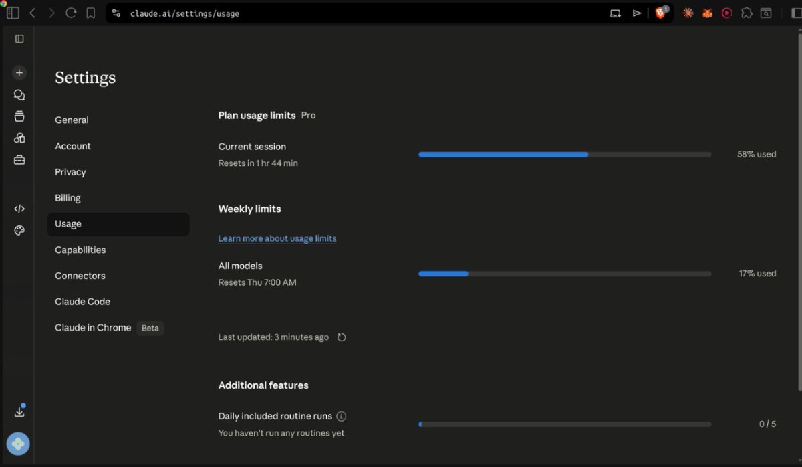
Task: Open the chats speech bubble icon
Action: (x=19, y=95)
